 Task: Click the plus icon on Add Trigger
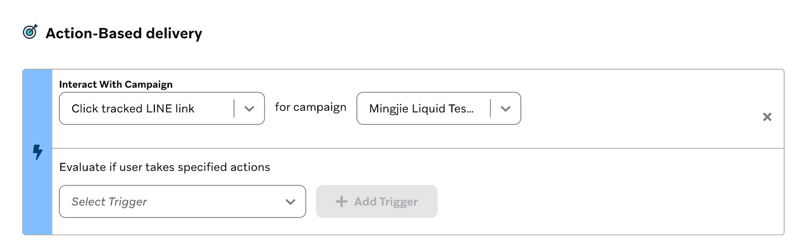[x=341, y=201]
